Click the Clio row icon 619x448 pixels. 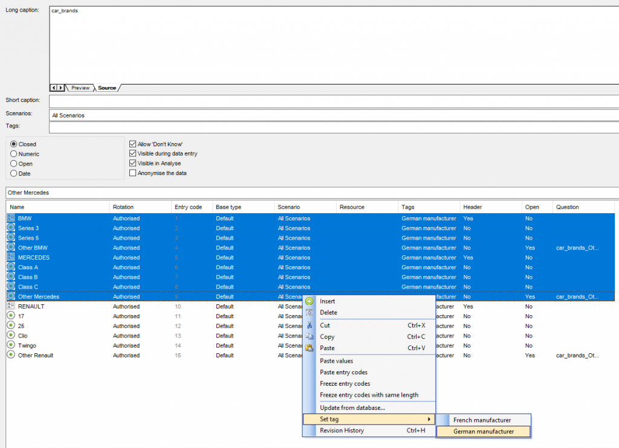pyautogui.click(x=11, y=335)
